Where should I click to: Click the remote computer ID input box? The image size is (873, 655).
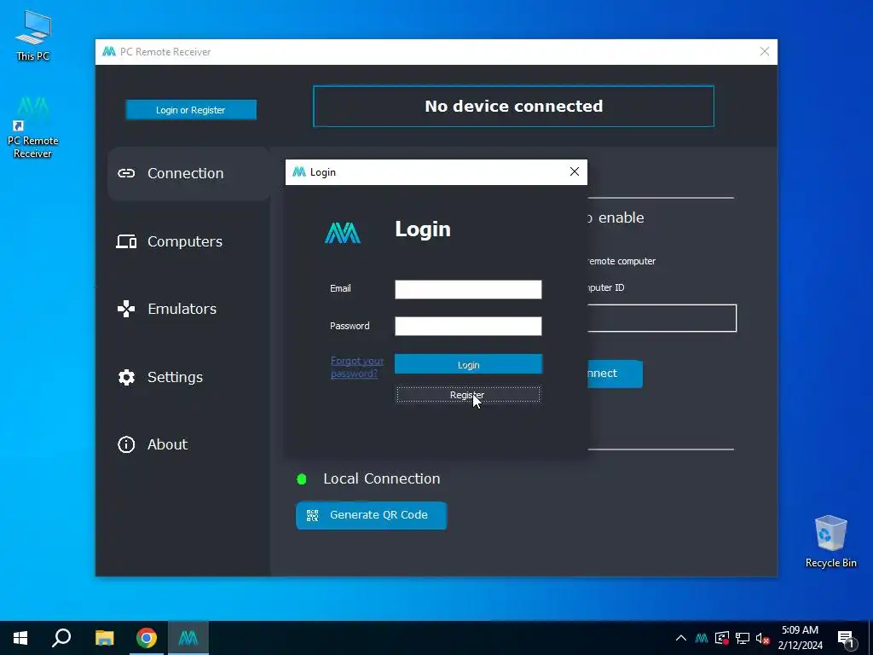point(662,318)
